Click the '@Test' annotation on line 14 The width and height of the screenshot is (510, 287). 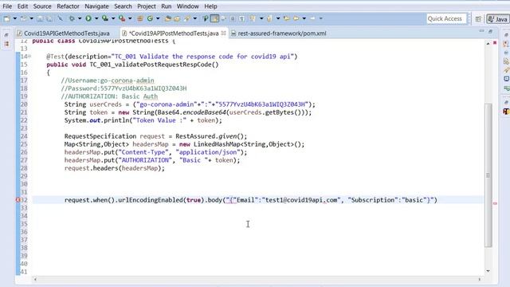pos(55,57)
